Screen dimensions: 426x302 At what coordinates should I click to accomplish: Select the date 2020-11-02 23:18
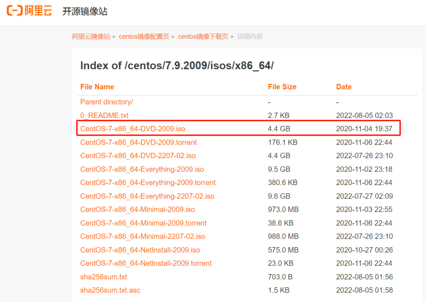tap(364, 169)
